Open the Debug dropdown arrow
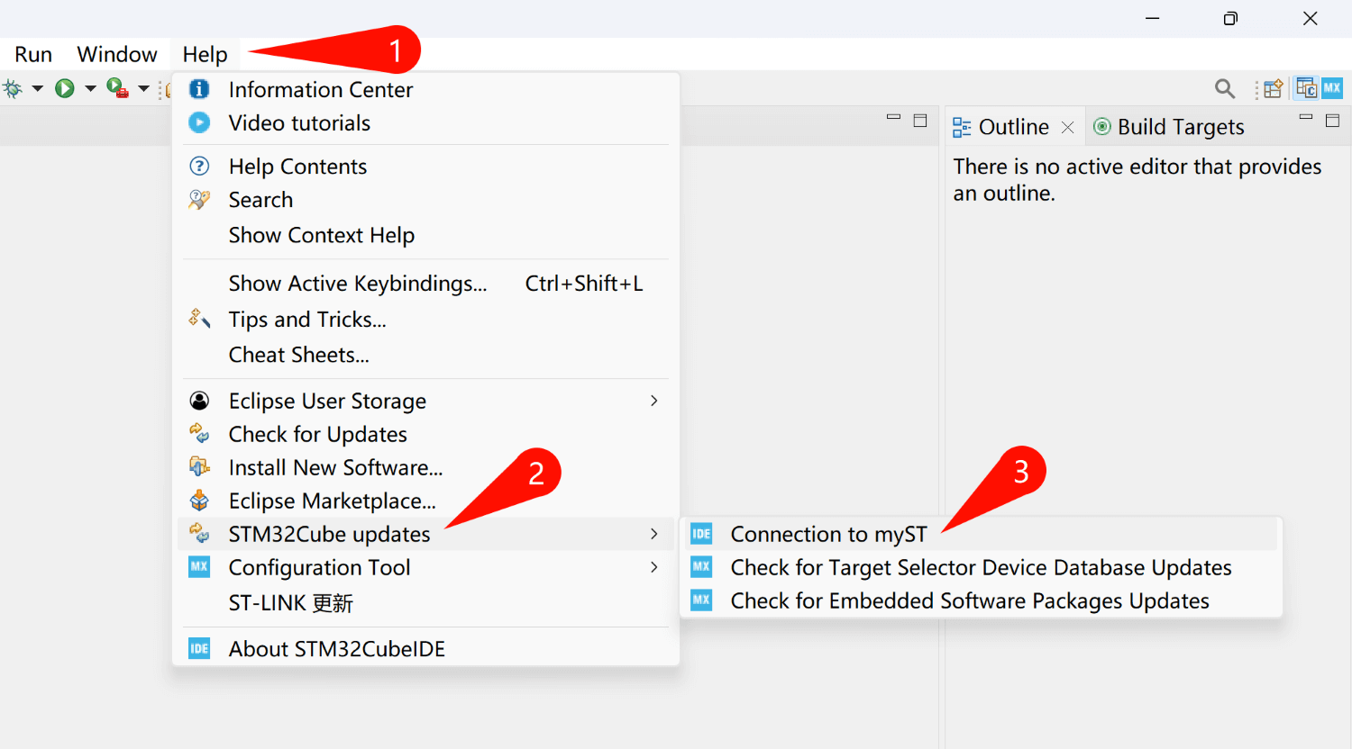Image resolution: width=1352 pixels, height=749 pixels. click(x=38, y=88)
